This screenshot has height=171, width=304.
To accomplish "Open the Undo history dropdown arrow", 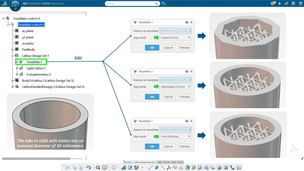I will (92, 168).
